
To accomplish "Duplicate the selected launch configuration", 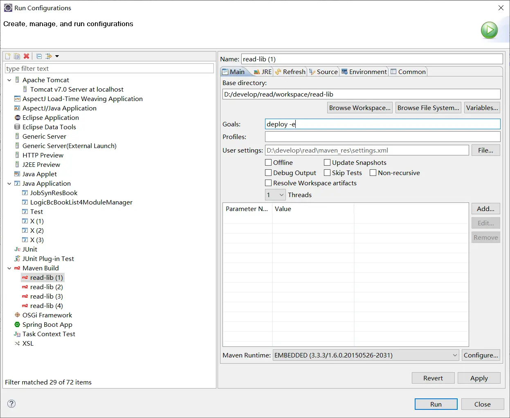I will [x=17, y=56].
